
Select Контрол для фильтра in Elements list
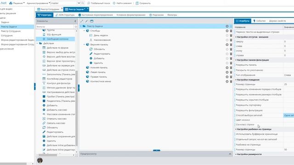tap(58, 83)
